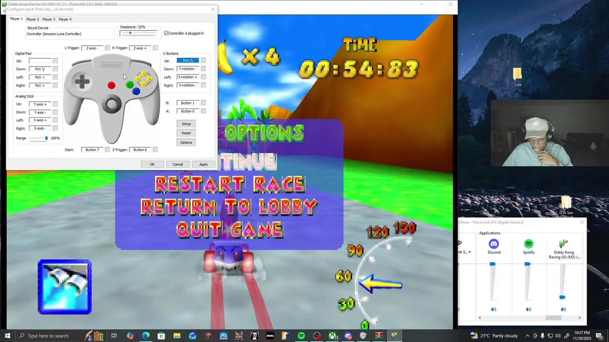609x342 pixels.
Task: Click Apply in the input dialog
Action: click(203, 164)
